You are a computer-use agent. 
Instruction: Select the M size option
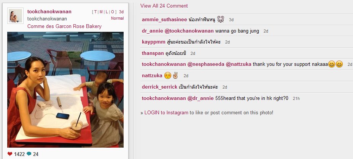[101, 12]
